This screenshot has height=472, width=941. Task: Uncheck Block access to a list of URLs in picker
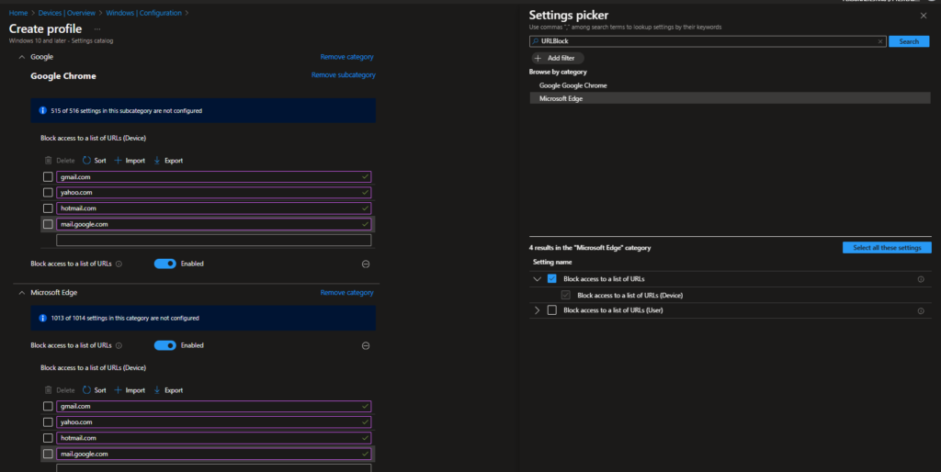coord(552,279)
